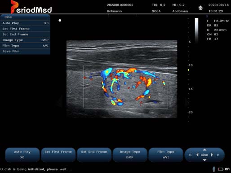Click the Cine control down arrow

coord(204,160)
